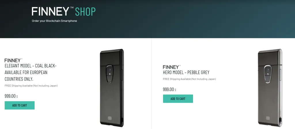The height and width of the screenshot is (129, 295).
Task: Add the Coal Black model to cart
Action: [20, 105]
